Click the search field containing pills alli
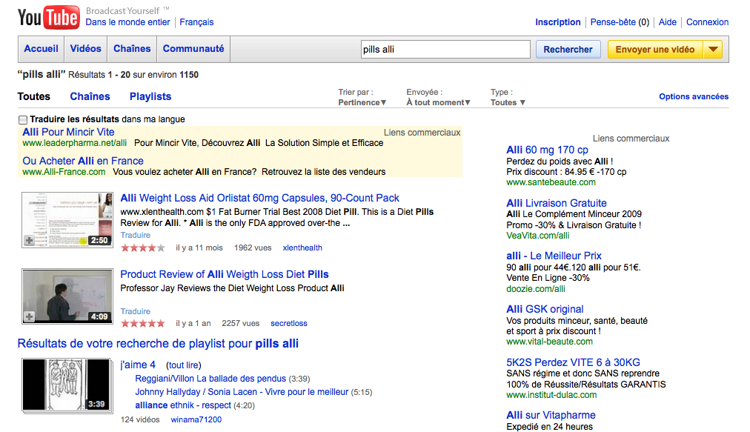 (x=445, y=50)
